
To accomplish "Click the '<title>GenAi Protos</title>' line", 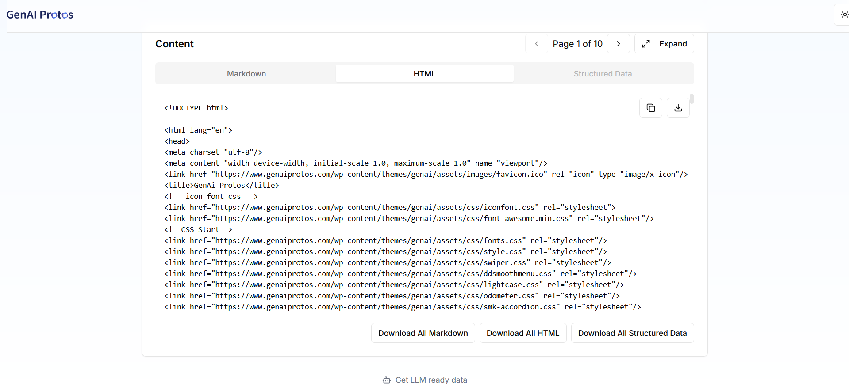I will pyautogui.click(x=222, y=185).
